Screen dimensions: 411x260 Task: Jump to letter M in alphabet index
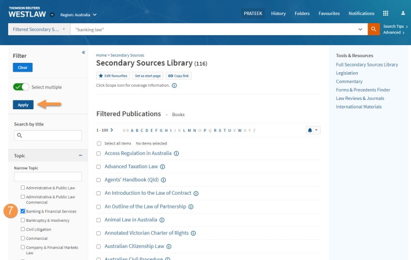point(189,130)
